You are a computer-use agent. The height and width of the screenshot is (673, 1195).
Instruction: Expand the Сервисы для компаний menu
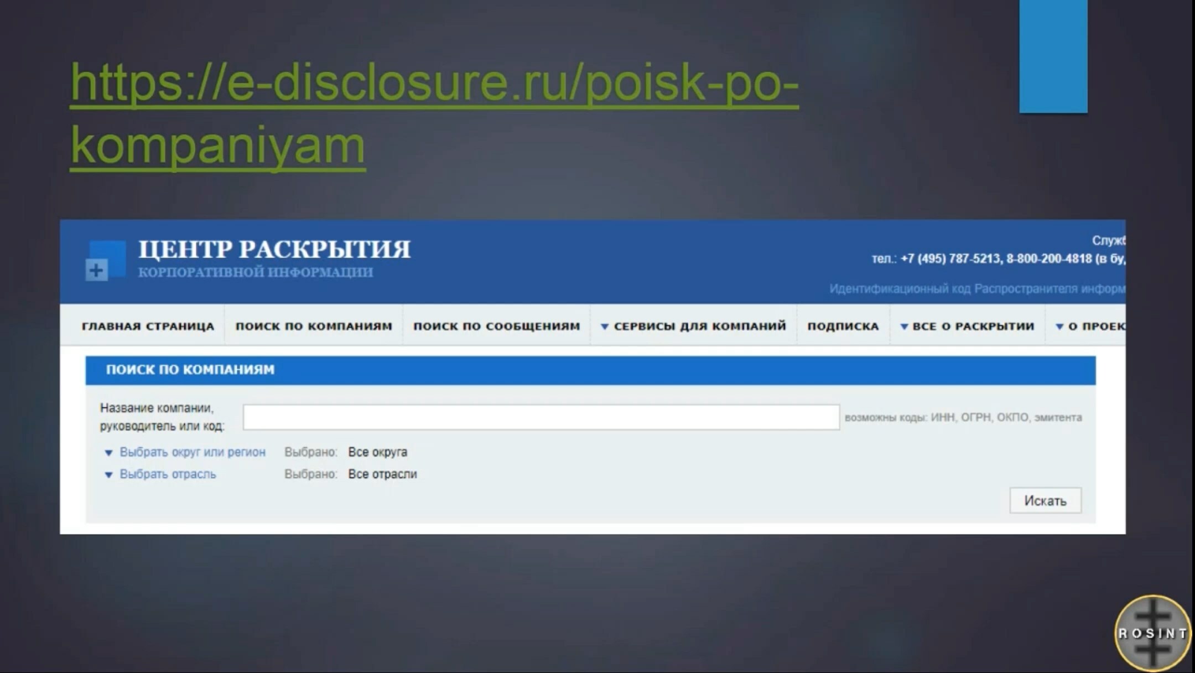point(693,326)
